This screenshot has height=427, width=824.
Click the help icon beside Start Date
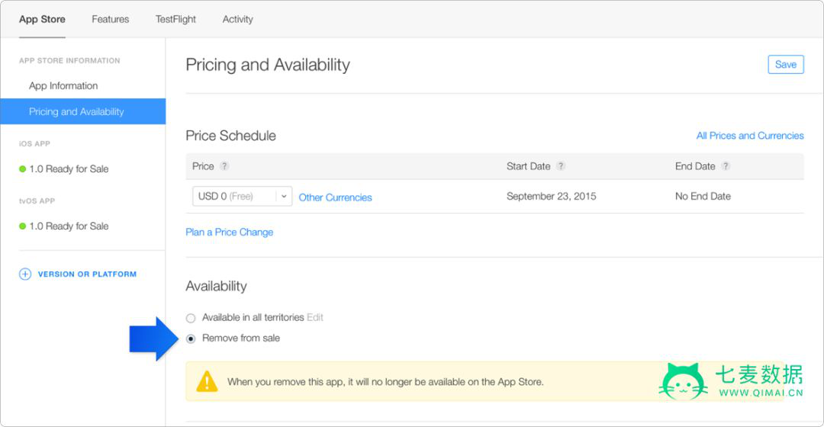561,166
